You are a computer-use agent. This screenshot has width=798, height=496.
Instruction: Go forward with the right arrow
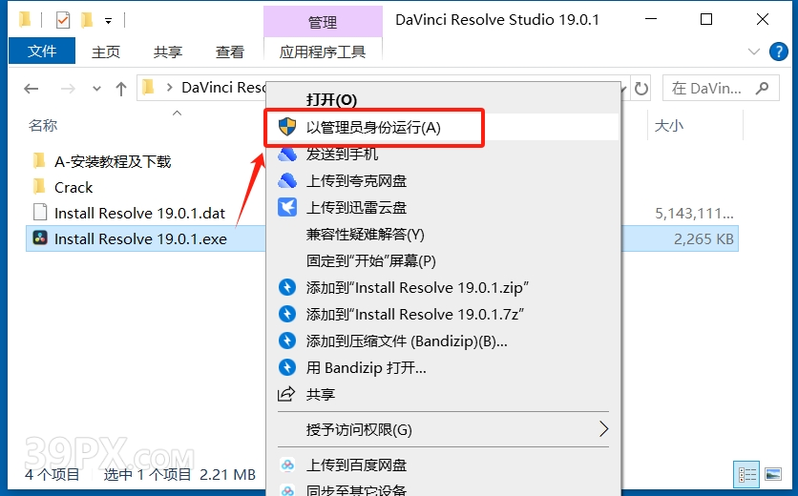coord(67,89)
